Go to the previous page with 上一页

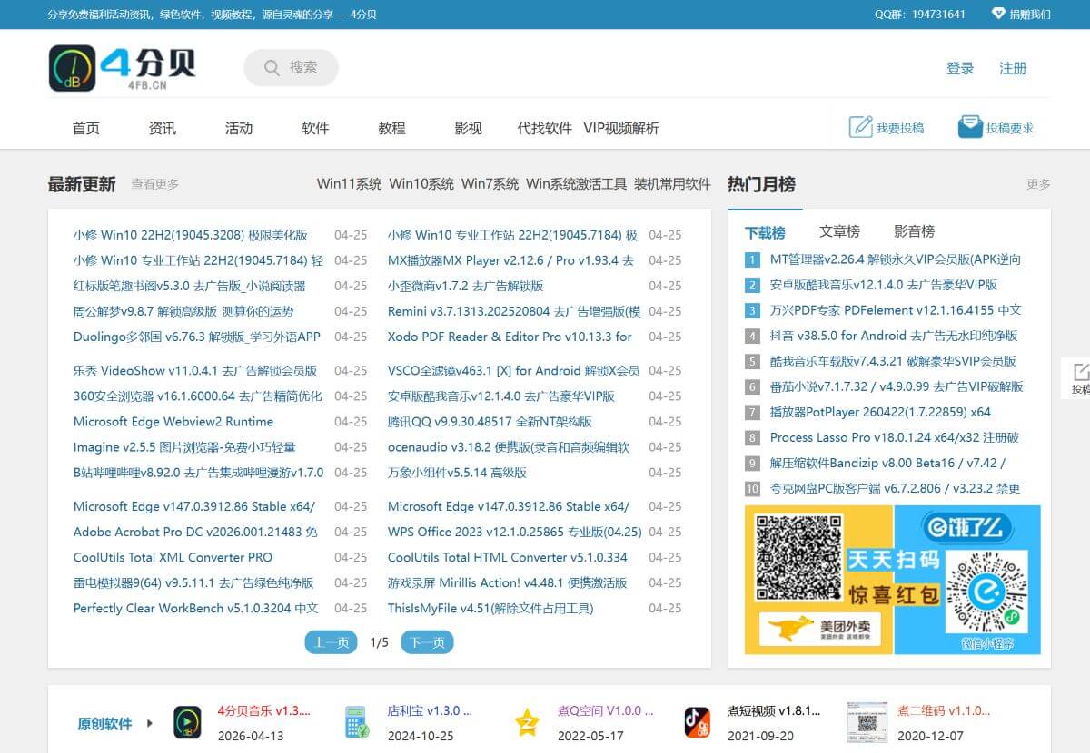[331, 642]
